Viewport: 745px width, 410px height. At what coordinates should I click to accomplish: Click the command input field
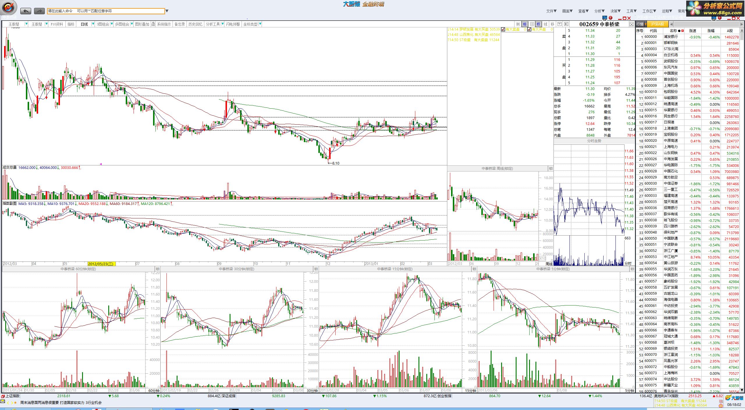click(106, 11)
